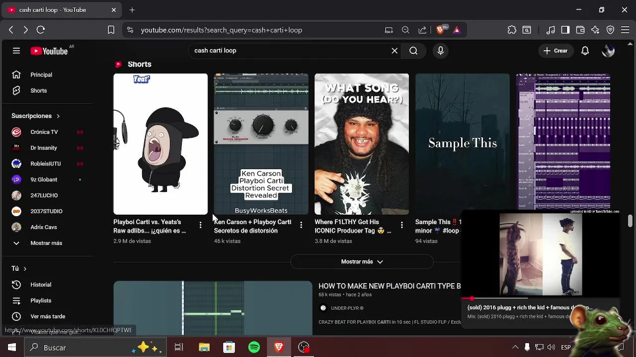Open the Windows Start menu
636x357 pixels.
[x=12, y=347]
